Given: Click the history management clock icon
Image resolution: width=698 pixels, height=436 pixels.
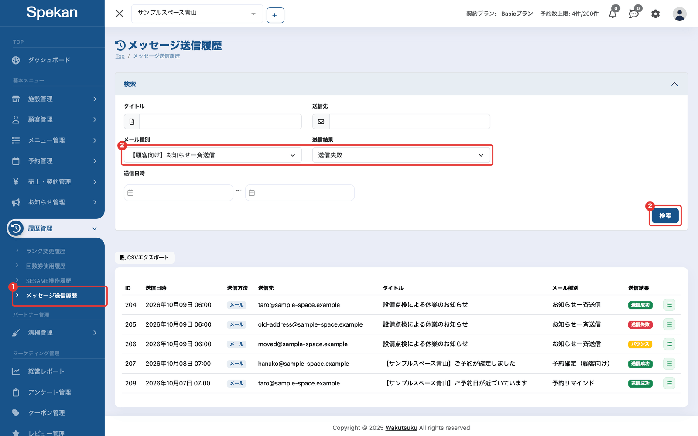Looking at the screenshot, I should [x=16, y=228].
